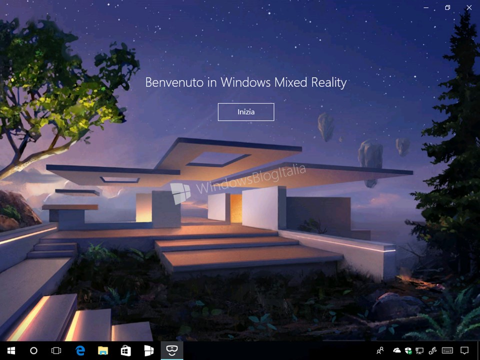Open the white tiled app on taskbar
This screenshot has width=480, height=360.
tap(149, 350)
